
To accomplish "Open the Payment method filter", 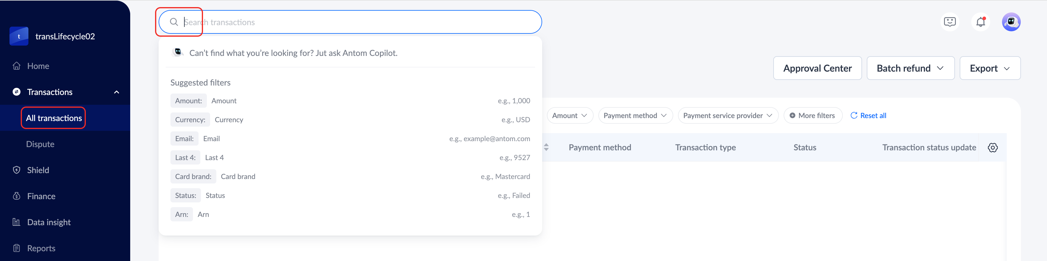I will (635, 115).
